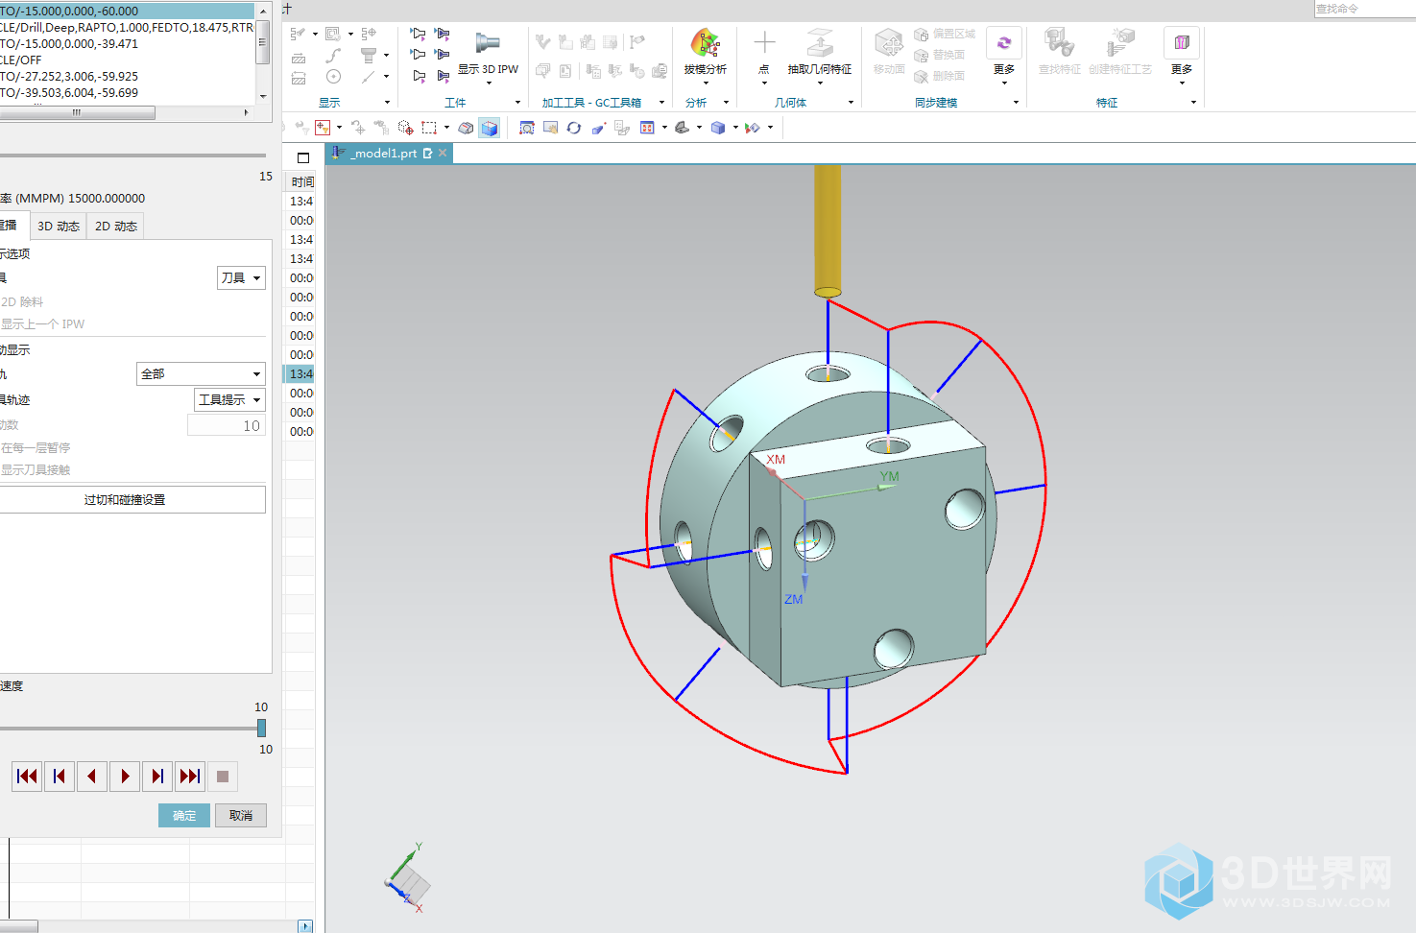Viewport: 1416px width, 933px height.
Task: Close the _model1.prt tab
Action: coord(443,154)
